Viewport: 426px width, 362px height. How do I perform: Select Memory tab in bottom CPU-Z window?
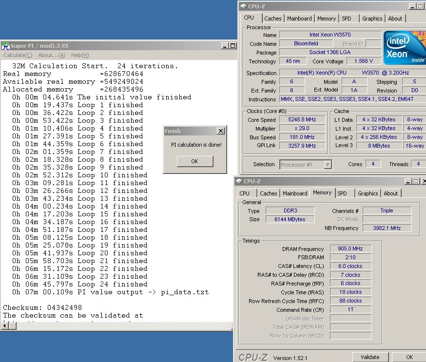[322, 192]
